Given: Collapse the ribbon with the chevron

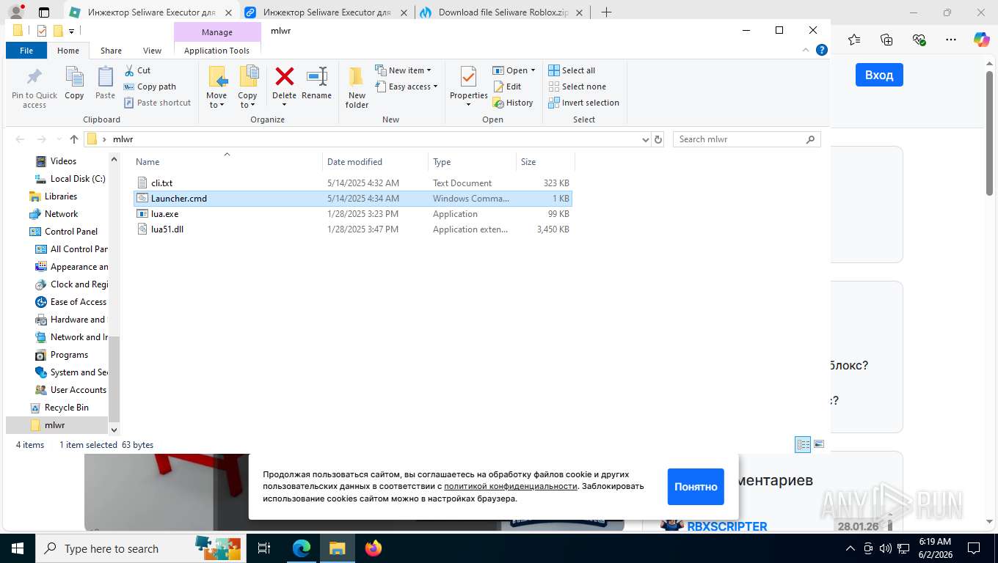Looking at the screenshot, I should (x=805, y=50).
